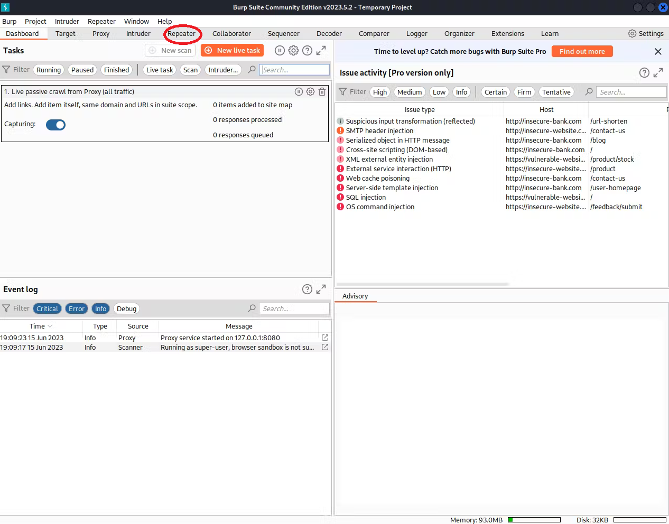Viewport: 669px width, 524px height.
Task: Click the Disk usage bar
Action: (x=640, y=520)
